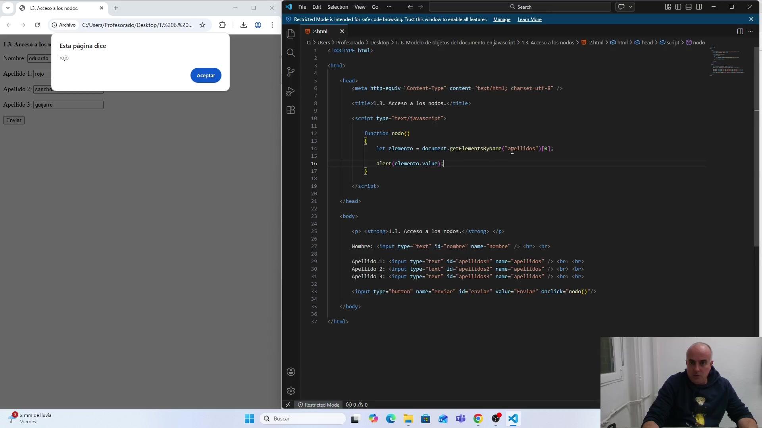
Task: Open Chrome tab search dropdown
Action: 8,8
